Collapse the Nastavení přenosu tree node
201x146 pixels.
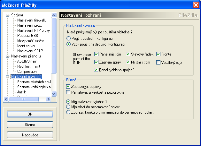point(8,56)
